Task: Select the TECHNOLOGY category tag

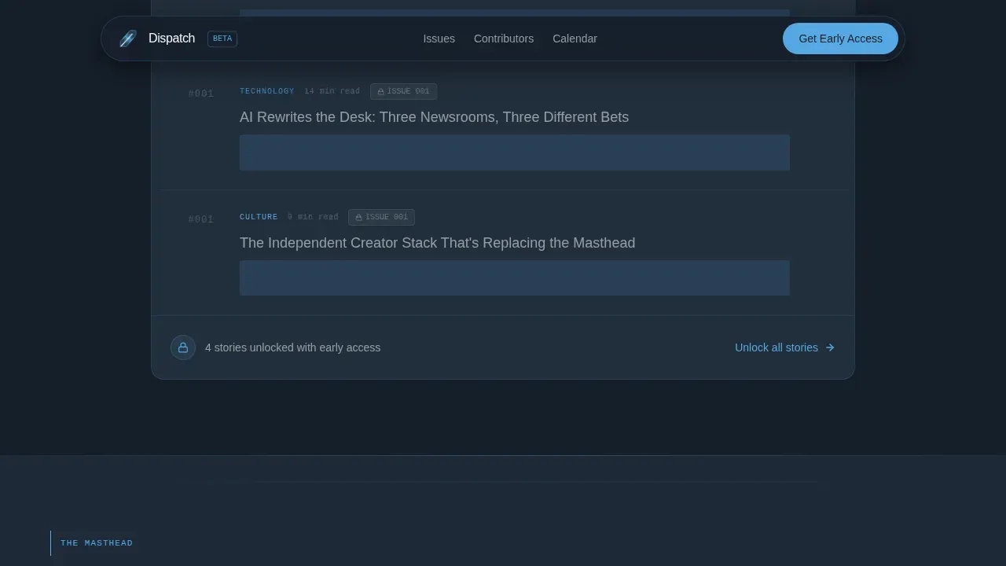Action: pyautogui.click(x=267, y=91)
